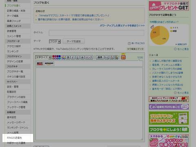Collapse the toolbar with たたむ link

(x=140, y=58)
